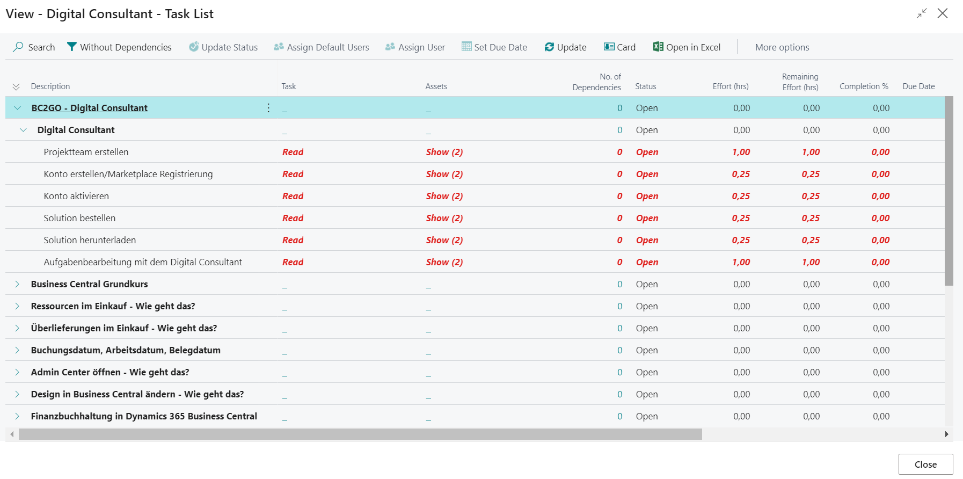Click the Update refresh icon
Viewport: 963px width, 479px height.
(549, 47)
